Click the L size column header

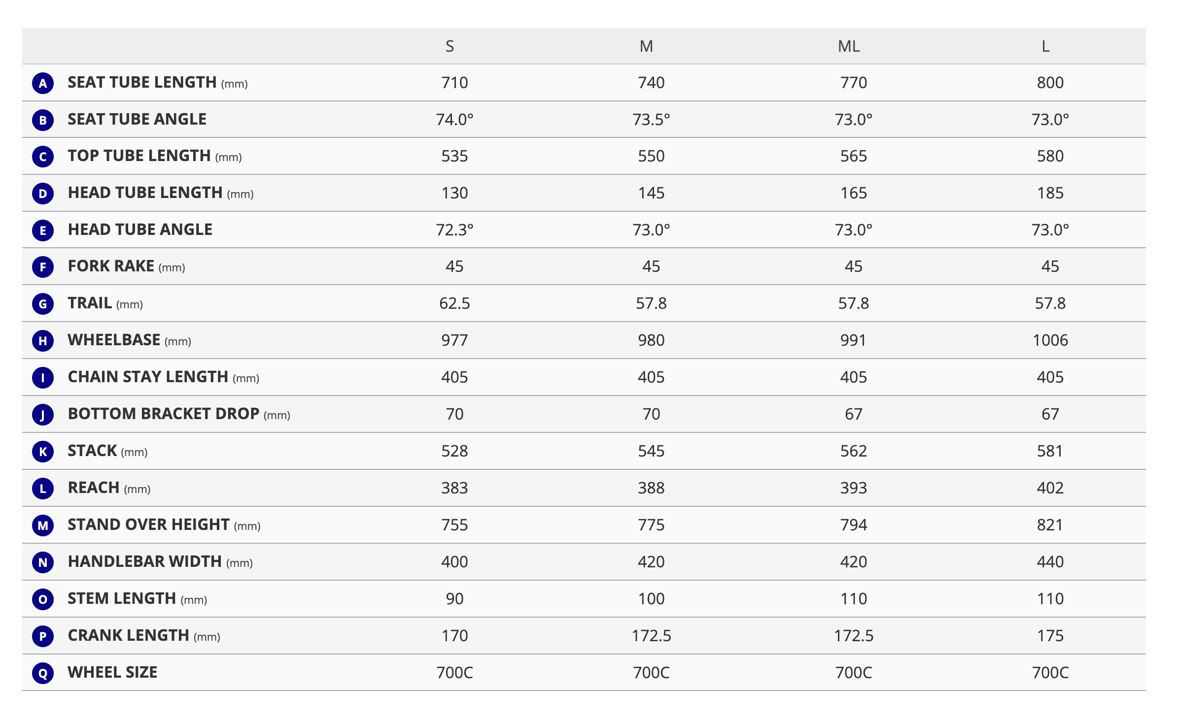[1045, 46]
